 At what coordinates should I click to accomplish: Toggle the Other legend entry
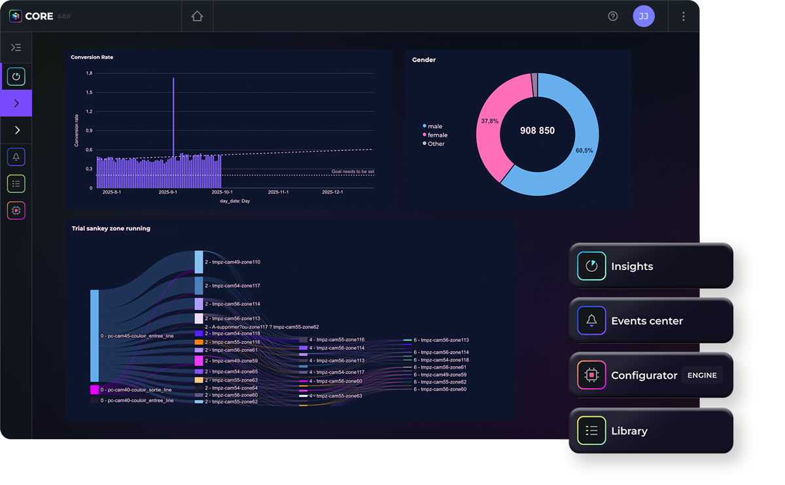pyautogui.click(x=436, y=144)
